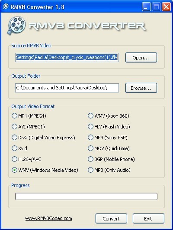The image size is (173, 230).
Task: Choose WMV (Xbox 360) format
Action: click(90, 116)
